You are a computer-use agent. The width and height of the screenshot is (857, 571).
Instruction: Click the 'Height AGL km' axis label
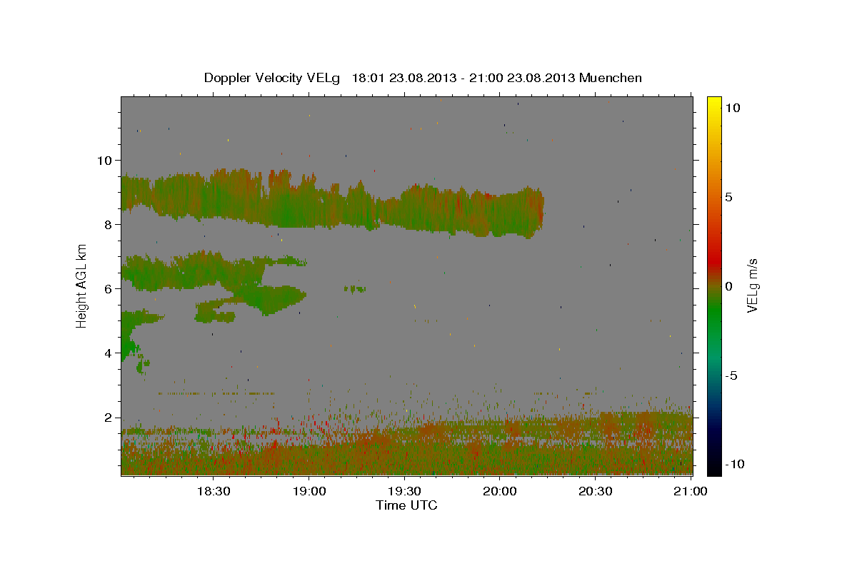point(82,285)
